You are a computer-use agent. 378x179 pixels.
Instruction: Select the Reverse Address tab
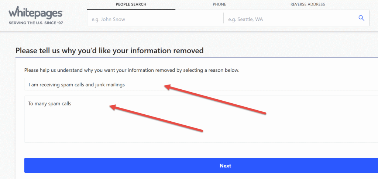[x=307, y=4]
